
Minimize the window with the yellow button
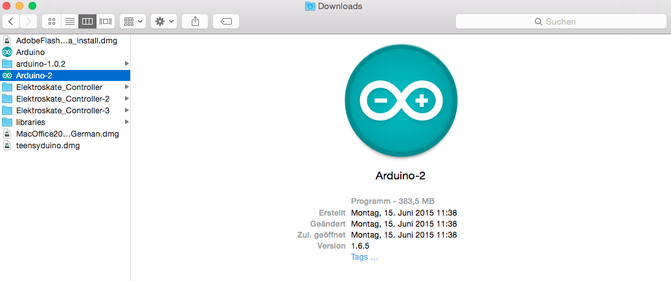[x=19, y=6]
